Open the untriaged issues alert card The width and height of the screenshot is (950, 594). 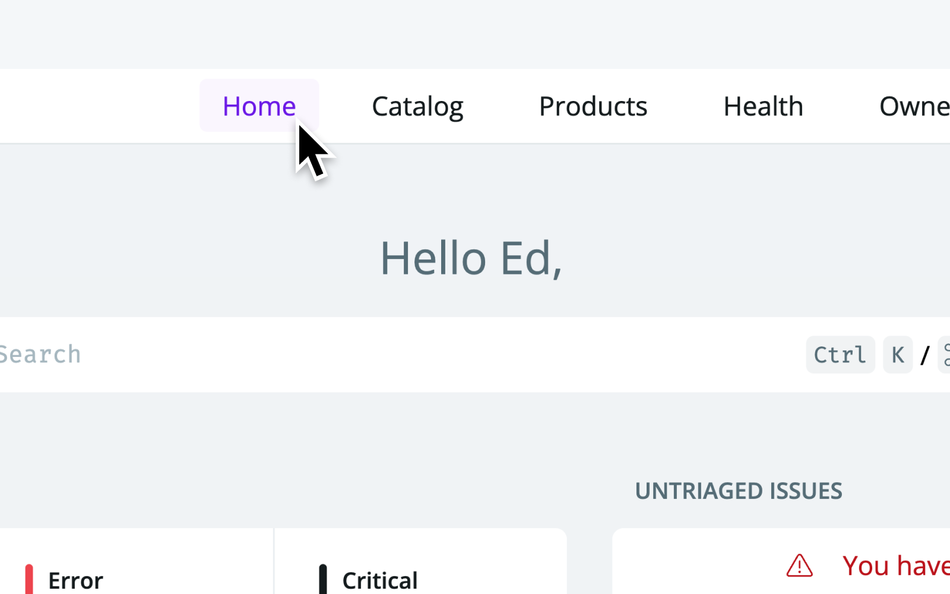[x=781, y=561]
